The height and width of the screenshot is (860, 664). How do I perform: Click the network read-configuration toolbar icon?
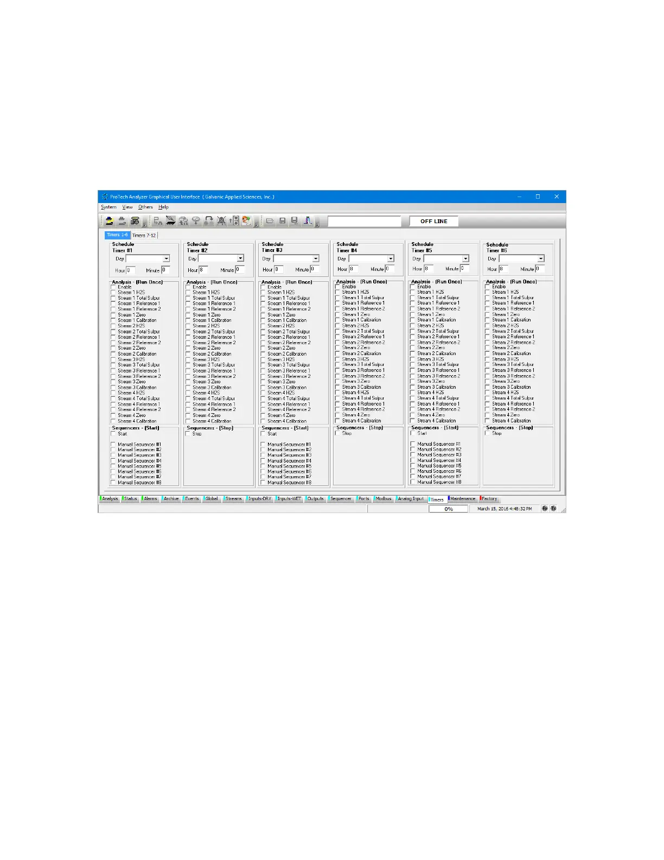[x=158, y=221]
